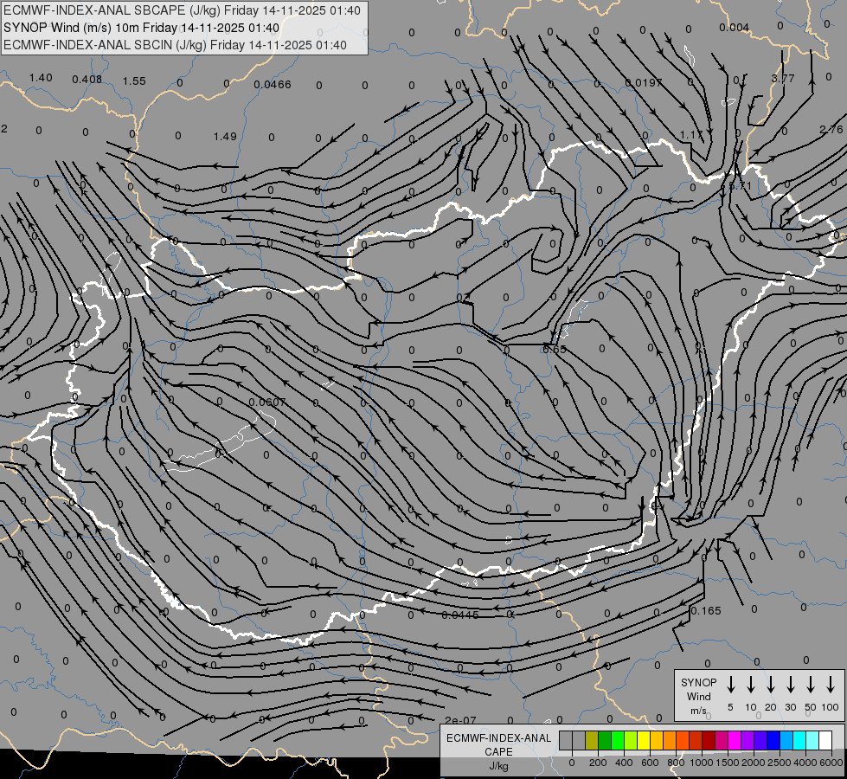
Task: Pick the amber swatch left of 600 tick
Action: (657, 740)
